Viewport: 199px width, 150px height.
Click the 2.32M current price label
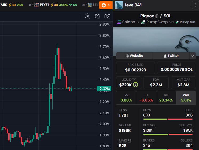(x=104, y=89)
